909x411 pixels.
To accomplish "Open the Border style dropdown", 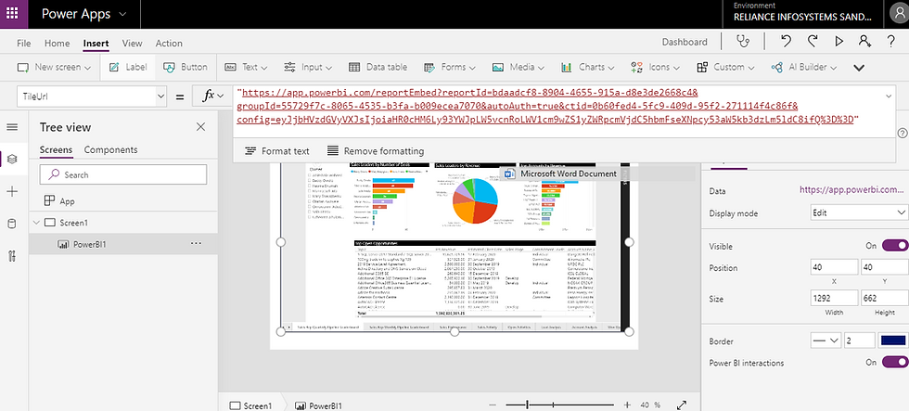I will 826,340.
